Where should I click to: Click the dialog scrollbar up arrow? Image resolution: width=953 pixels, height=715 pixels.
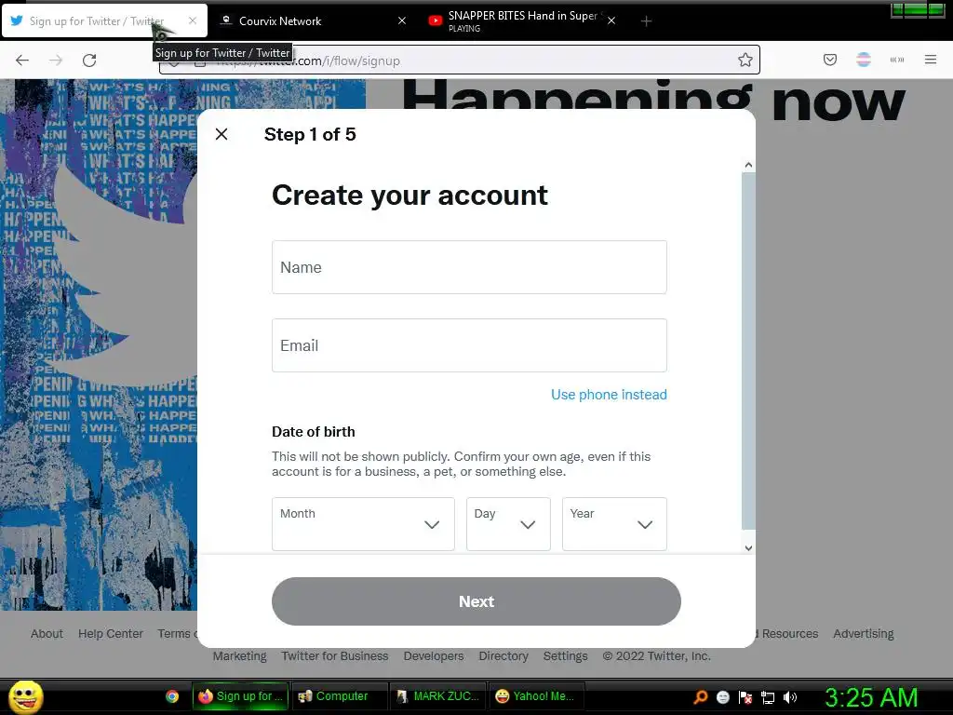pyautogui.click(x=748, y=165)
